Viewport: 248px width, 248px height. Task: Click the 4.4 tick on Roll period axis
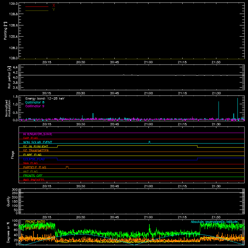click(x=15, y=67)
